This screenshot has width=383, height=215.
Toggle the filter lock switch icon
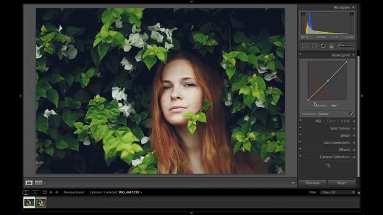[359, 192]
